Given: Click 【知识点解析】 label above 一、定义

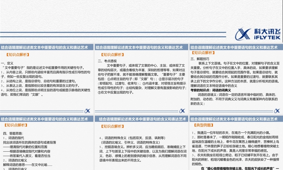Looking at the screenshot, I should (18, 55).
